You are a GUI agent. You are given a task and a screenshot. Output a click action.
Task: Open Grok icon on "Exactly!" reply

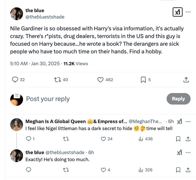click(179, 153)
